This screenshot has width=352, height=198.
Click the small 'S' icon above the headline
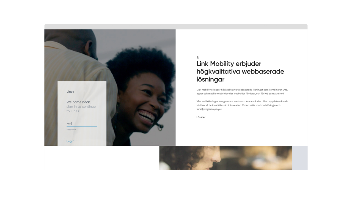point(197,57)
